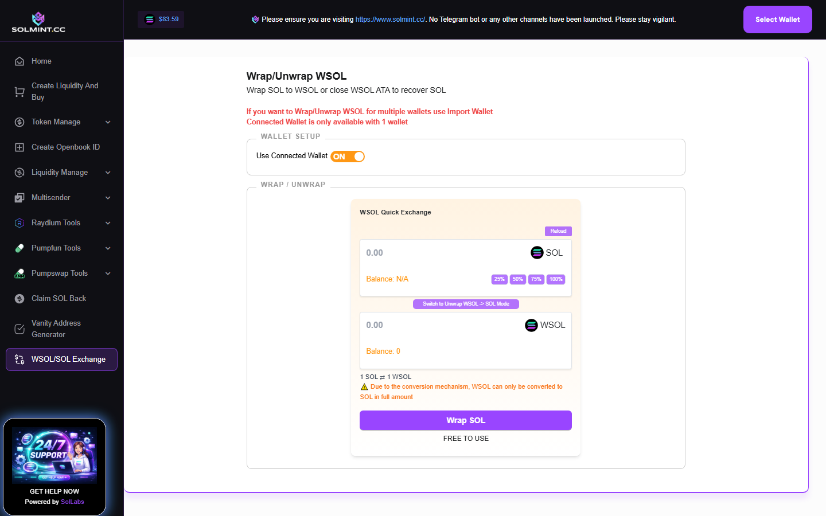Screen dimensions: 826x516
Task: Select Pumpswap Tools in the sidebar
Action: [60, 273]
